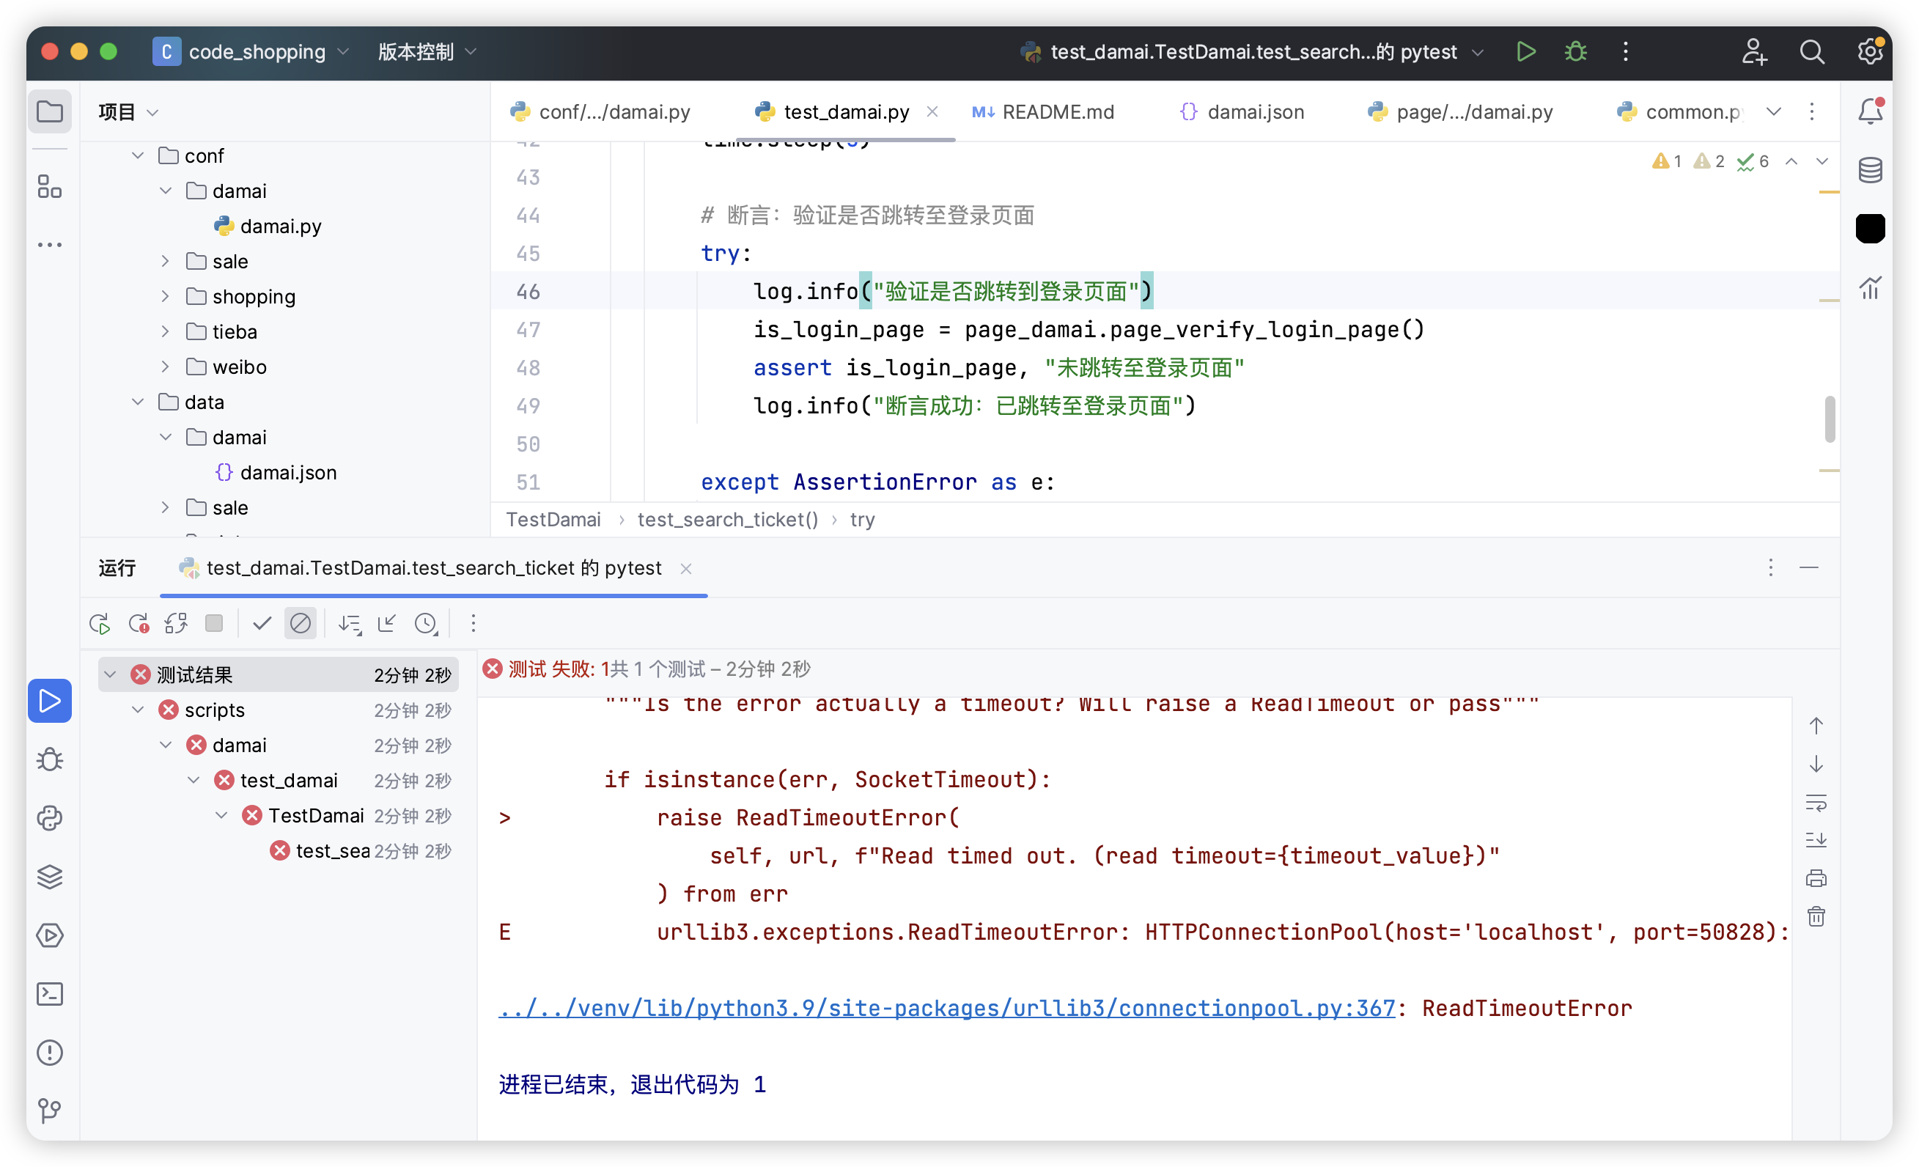Switch to the README.md tab
This screenshot has width=1919, height=1167.
tap(1058, 112)
